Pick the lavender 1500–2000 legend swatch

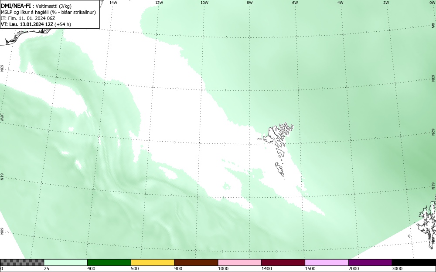click(327, 262)
